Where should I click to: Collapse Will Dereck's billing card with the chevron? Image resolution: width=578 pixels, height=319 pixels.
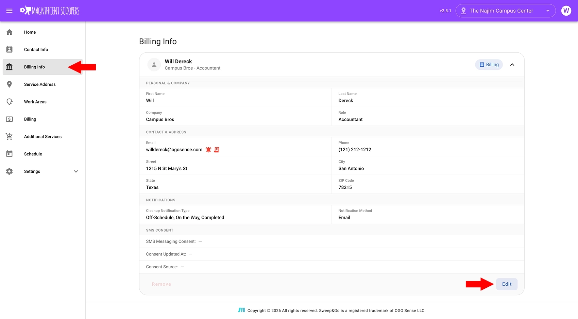click(x=512, y=64)
